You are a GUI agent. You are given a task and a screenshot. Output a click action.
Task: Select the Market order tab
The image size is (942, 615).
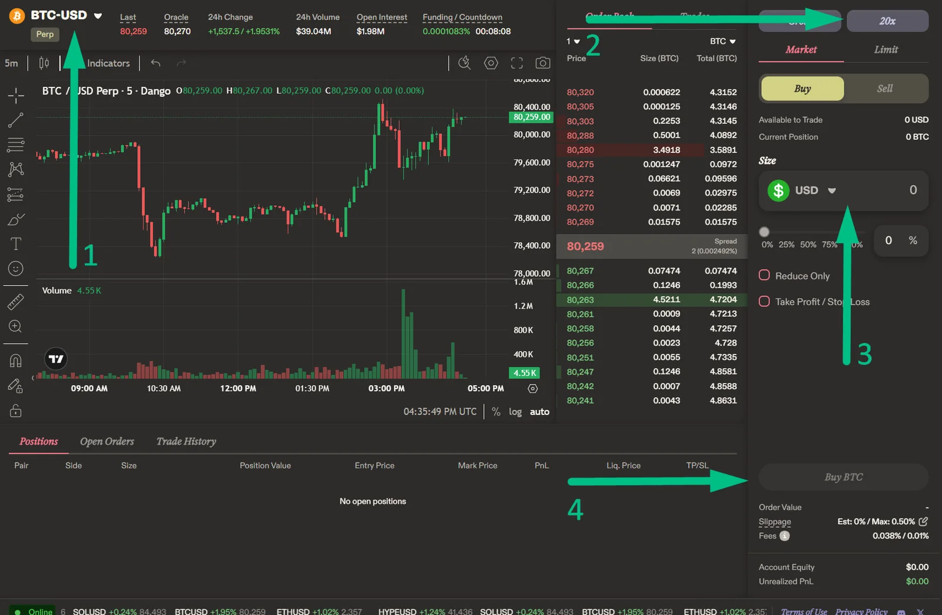(801, 50)
